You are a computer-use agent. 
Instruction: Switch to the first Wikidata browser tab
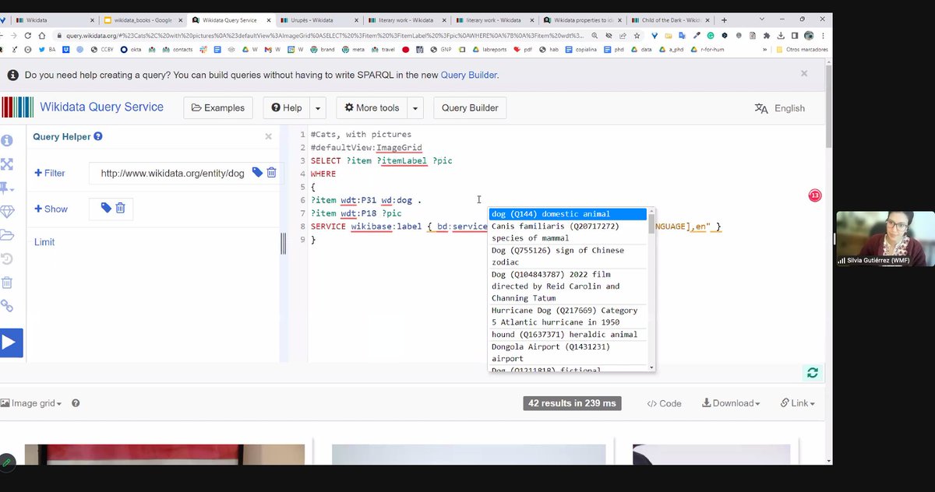pos(55,20)
